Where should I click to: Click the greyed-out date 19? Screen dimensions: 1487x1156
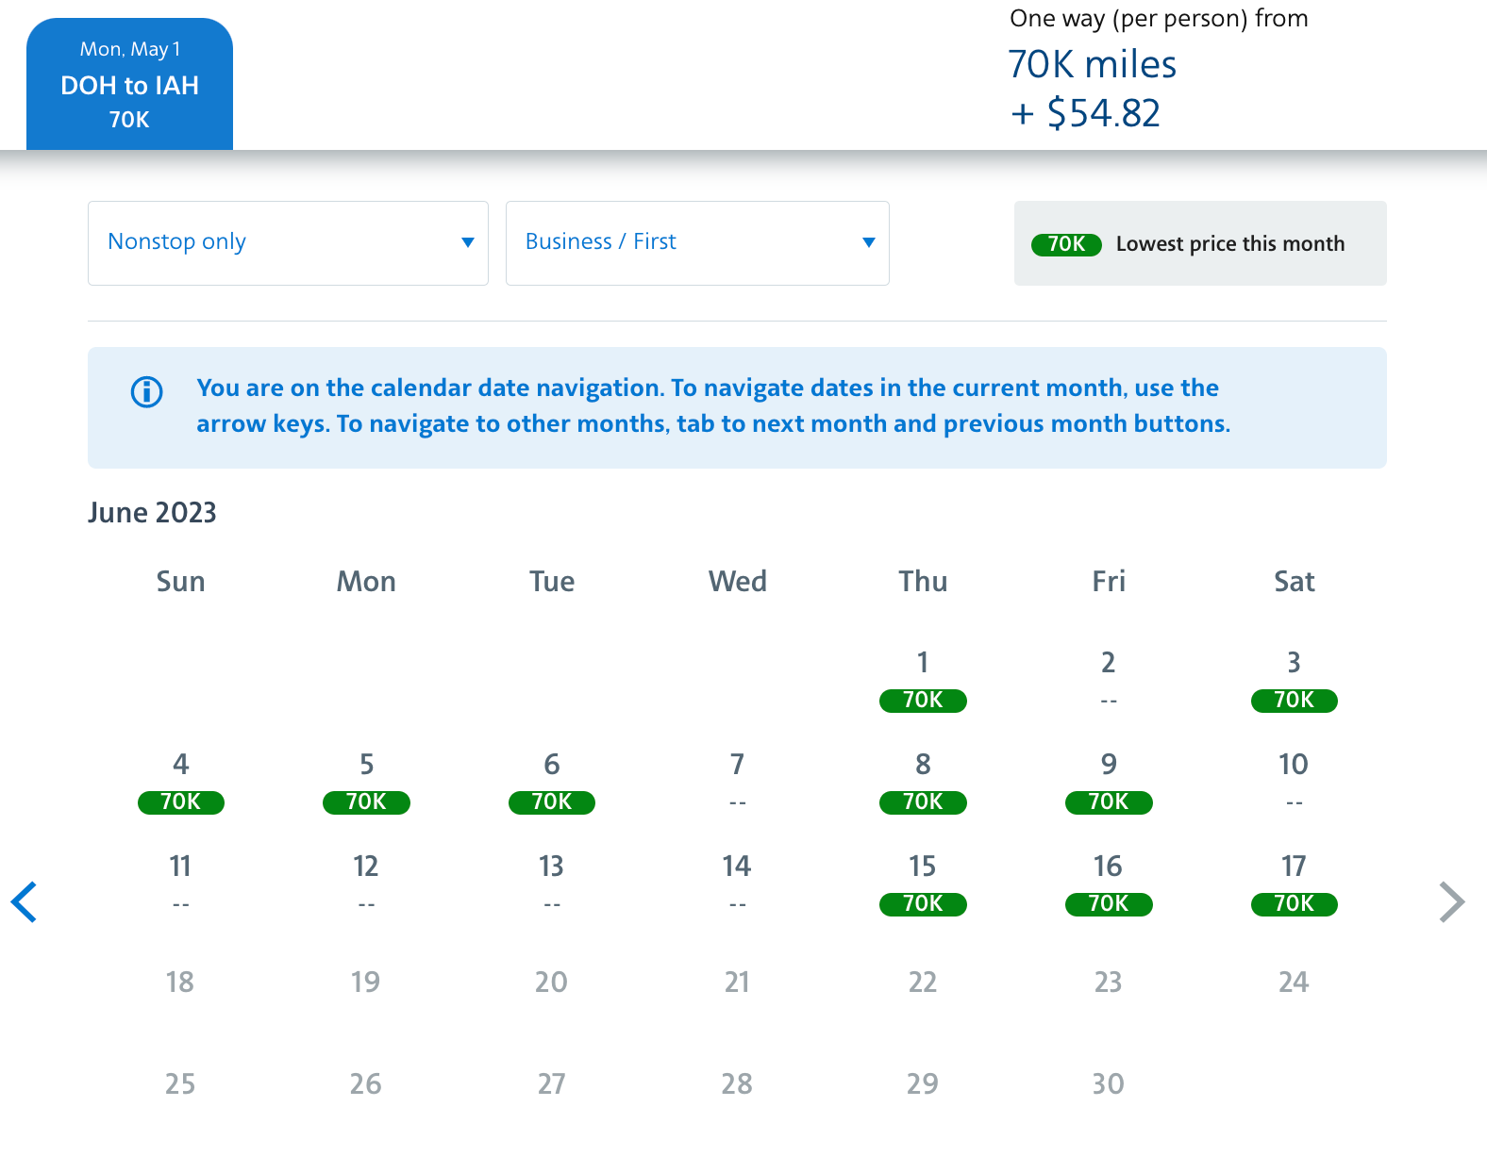pos(366,982)
